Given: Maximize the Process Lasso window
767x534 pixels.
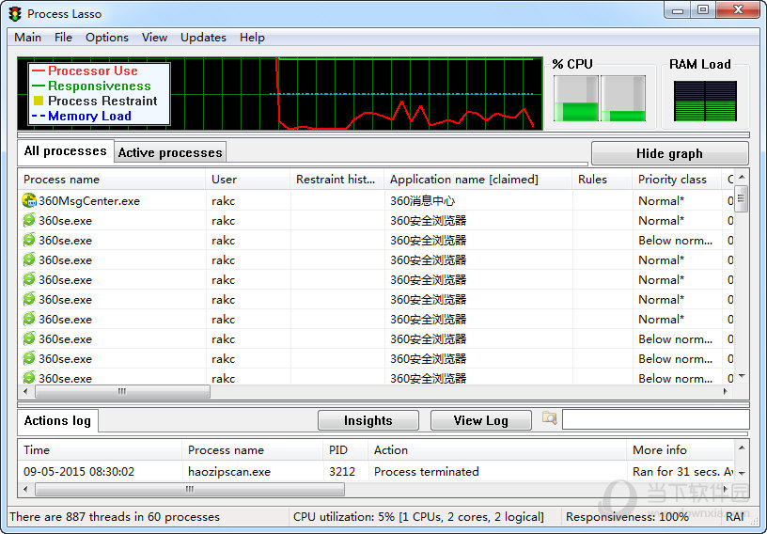Looking at the screenshot, I should (x=703, y=10).
